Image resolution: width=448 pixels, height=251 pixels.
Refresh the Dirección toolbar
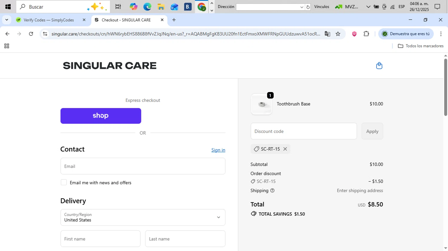tap(308, 7)
